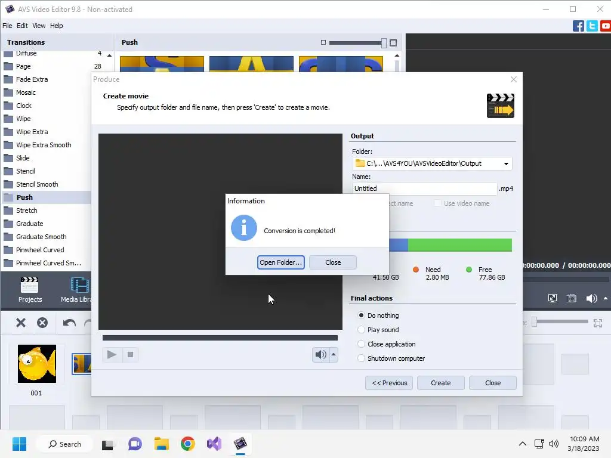Screen dimensions: 611x458
Task: Click the taskbar Search box
Action: [x=64, y=444]
